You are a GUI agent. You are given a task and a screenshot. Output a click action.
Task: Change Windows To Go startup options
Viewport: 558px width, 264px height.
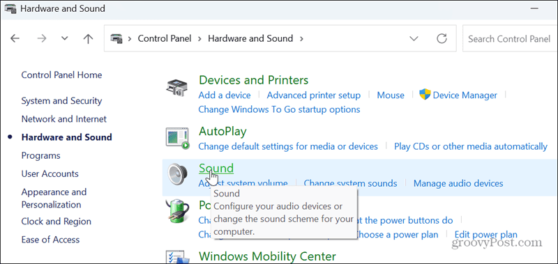279,109
